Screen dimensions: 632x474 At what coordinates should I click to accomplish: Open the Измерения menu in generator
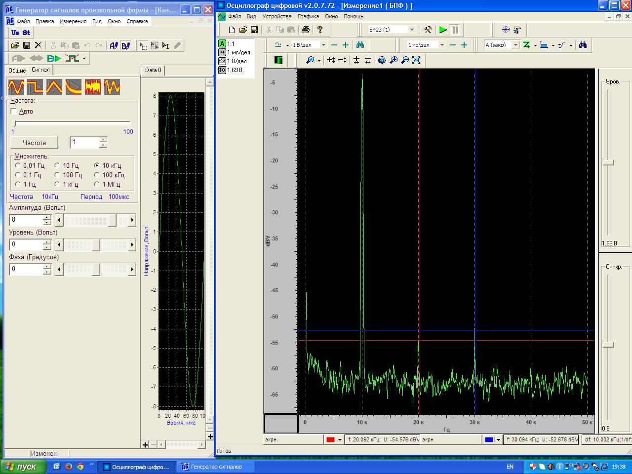point(73,21)
